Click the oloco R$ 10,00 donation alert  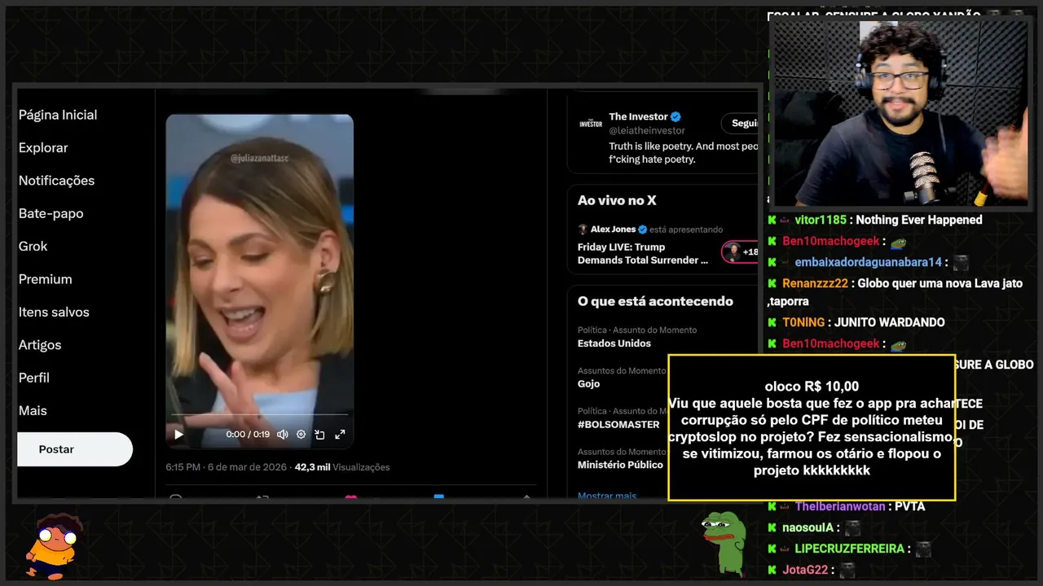tap(812, 427)
